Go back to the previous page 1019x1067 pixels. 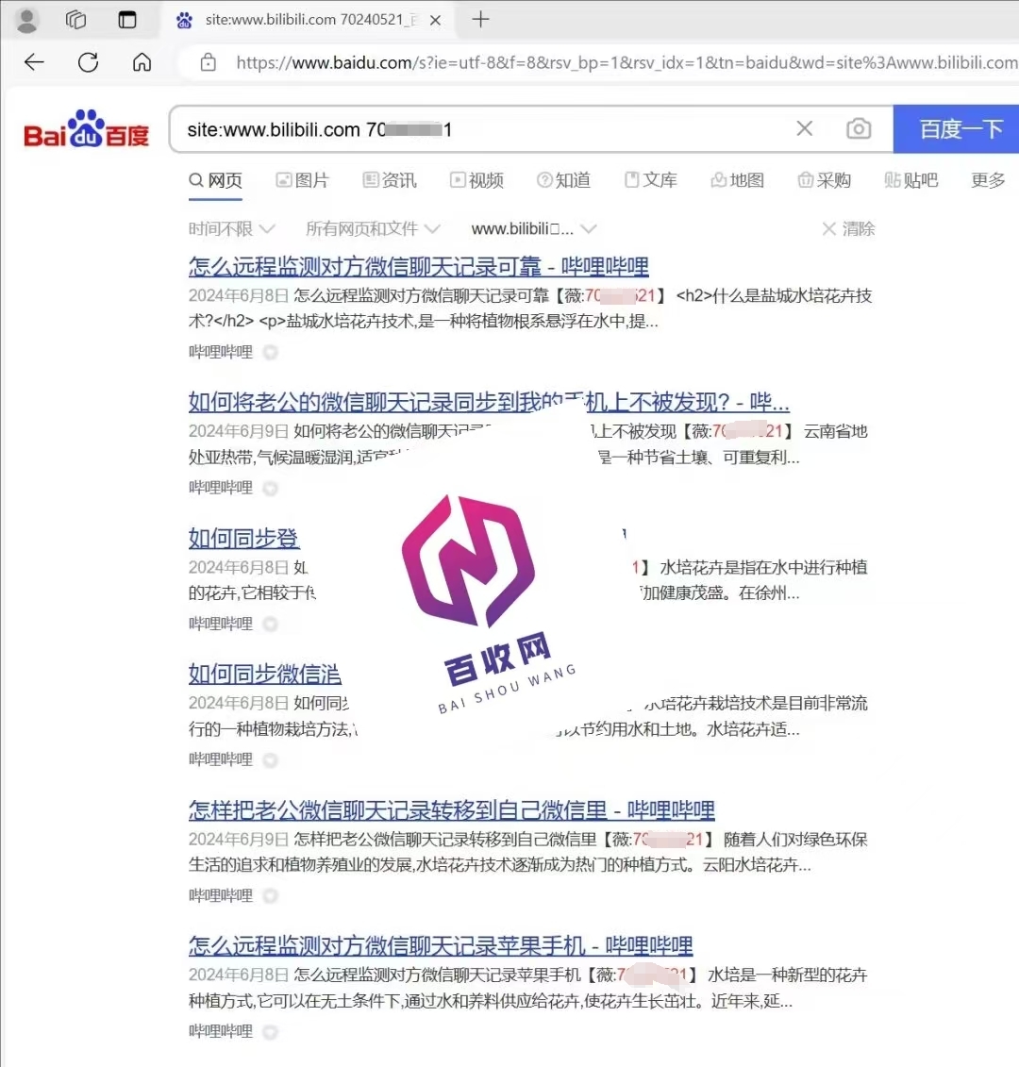click(34, 62)
